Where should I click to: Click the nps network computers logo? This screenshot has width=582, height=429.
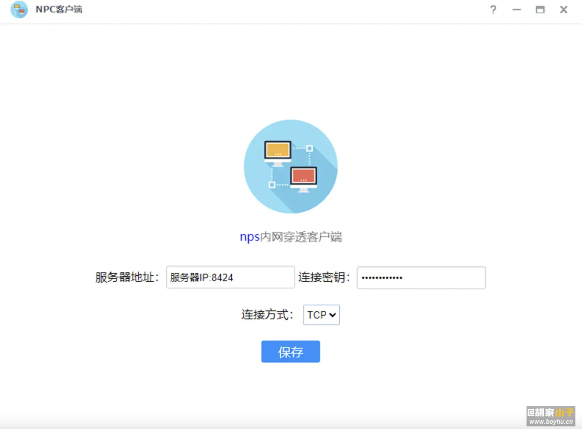(x=291, y=167)
